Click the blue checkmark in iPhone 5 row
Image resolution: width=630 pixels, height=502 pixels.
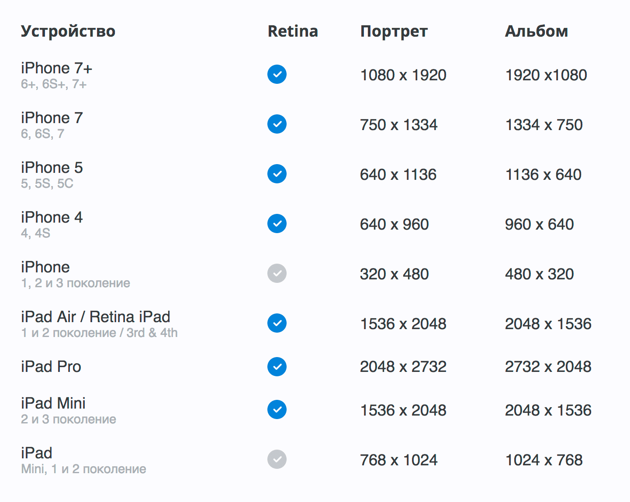(x=277, y=174)
